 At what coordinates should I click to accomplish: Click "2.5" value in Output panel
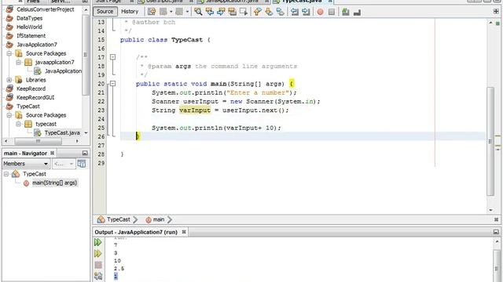click(x=119, y=269)
